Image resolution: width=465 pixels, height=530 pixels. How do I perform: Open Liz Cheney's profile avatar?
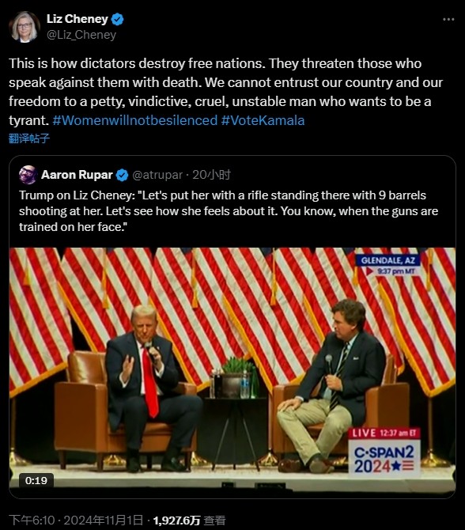[x=25, y=27]
